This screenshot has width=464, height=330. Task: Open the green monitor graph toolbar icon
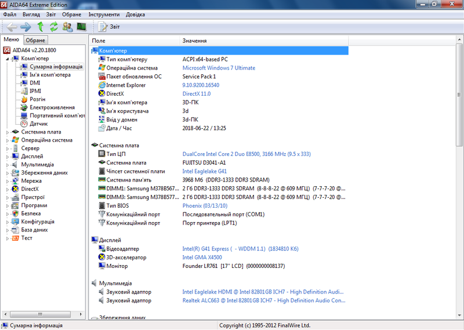(x=81, y=27)
